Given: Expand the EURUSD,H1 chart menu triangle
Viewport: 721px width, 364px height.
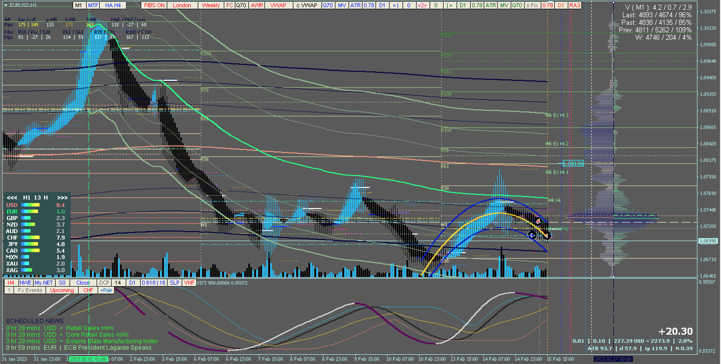Looking at the screenshot, I should tap(6, 5).
